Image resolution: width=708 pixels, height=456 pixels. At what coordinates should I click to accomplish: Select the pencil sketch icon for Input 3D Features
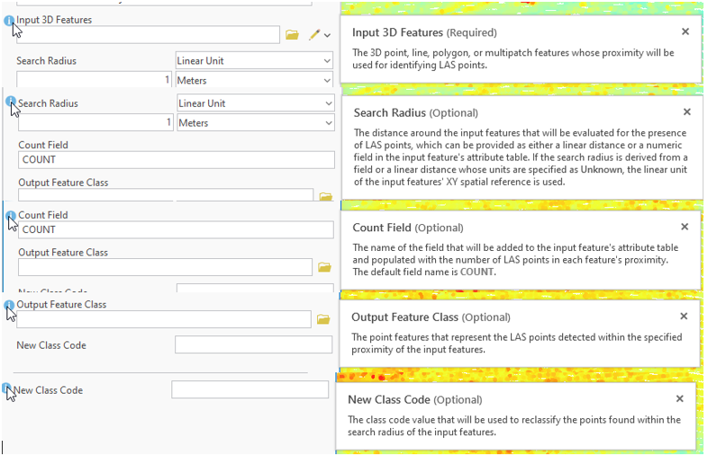[x=314, y=35]
